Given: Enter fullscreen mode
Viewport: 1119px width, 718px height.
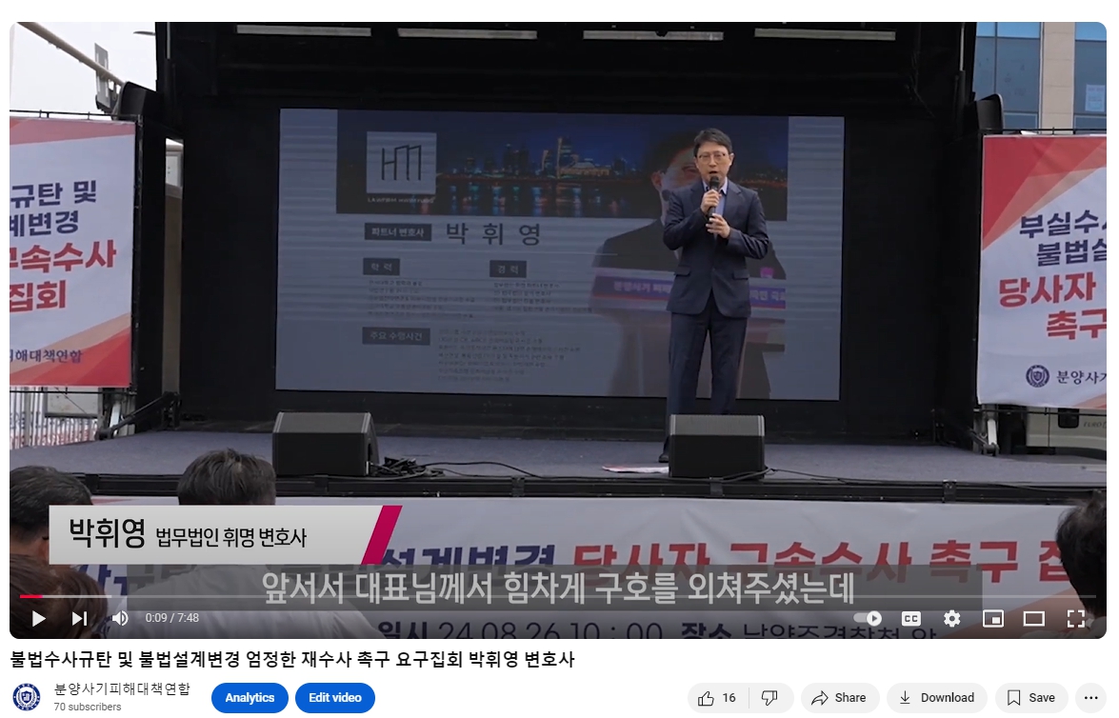Looking at the screenshot, I should click(1075, 618).
